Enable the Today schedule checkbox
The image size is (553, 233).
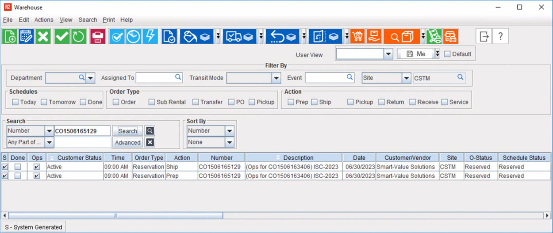(x=15, y=102)
